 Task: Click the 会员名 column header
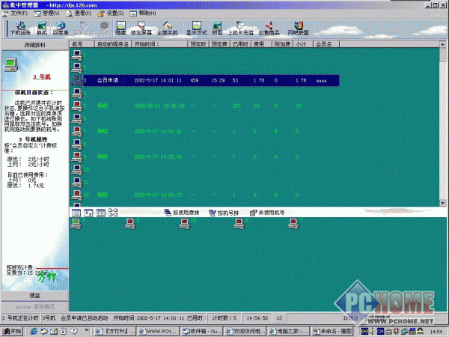coord(326,44)
